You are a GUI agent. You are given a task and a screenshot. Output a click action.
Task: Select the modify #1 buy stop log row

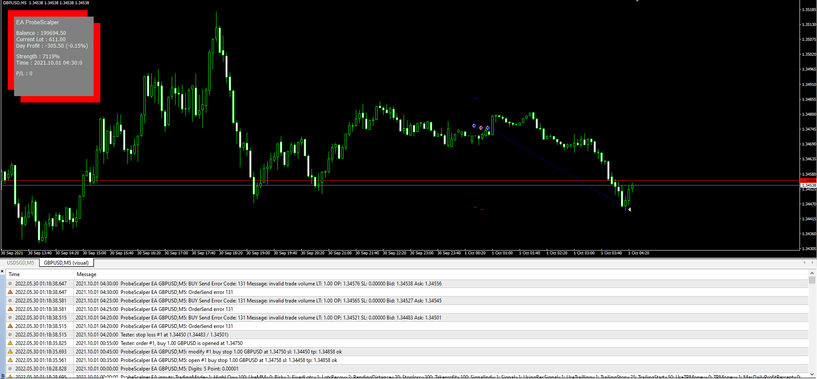[231, 352]
